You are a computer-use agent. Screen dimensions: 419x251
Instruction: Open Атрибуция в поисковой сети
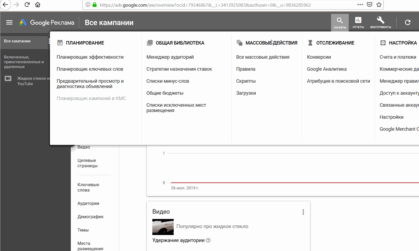[338, 81]
